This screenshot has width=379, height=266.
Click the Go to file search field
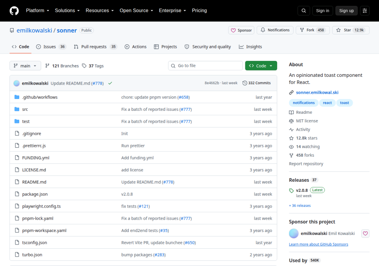(205, 66)
